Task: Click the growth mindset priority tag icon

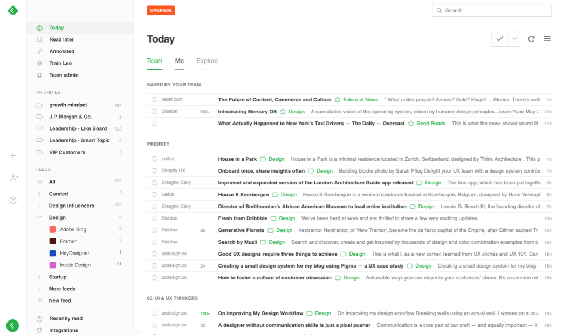Action: point(39,105)
